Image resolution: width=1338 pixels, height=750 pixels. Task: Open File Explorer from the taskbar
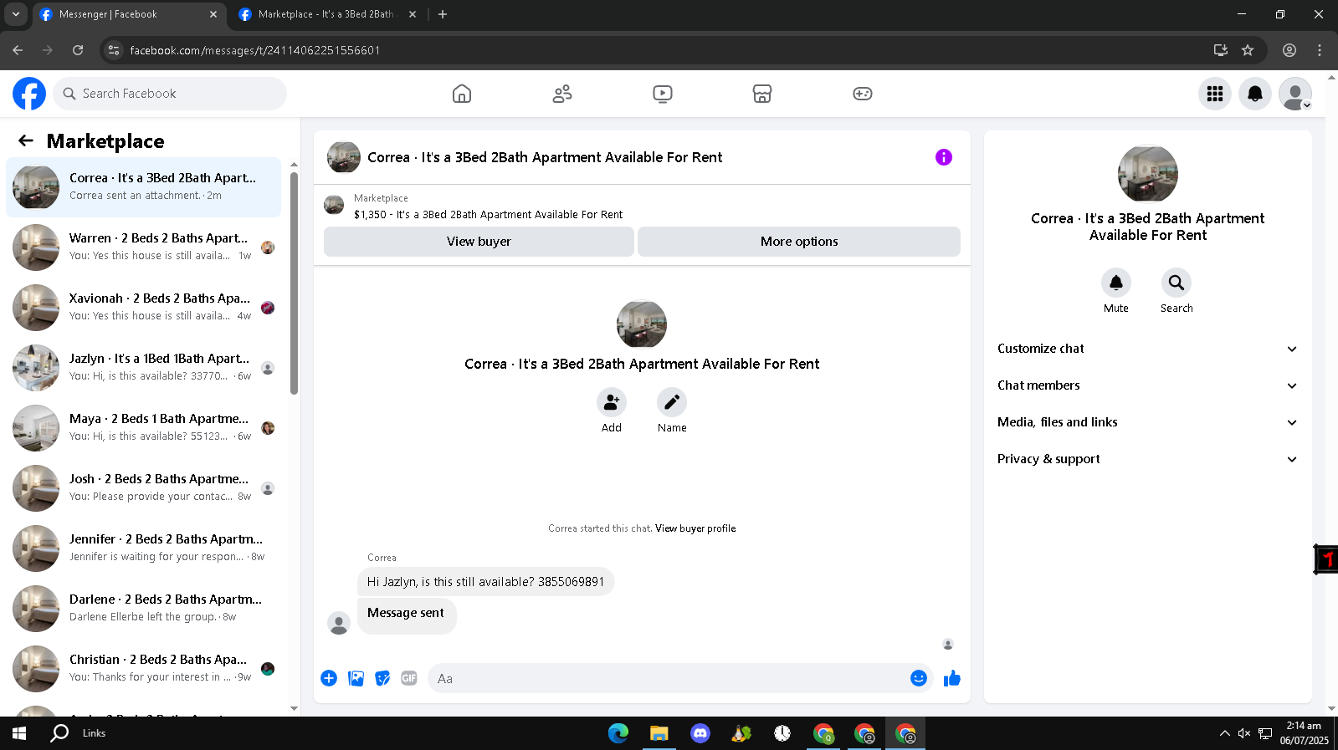(659, 733)
